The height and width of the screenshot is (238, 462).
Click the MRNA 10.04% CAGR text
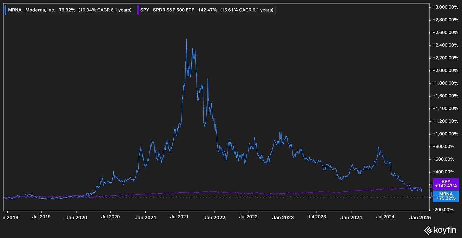point(105,10)
